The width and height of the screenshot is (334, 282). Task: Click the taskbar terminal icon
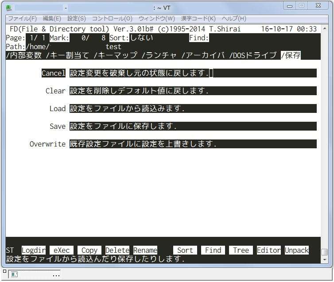(14, 274)
